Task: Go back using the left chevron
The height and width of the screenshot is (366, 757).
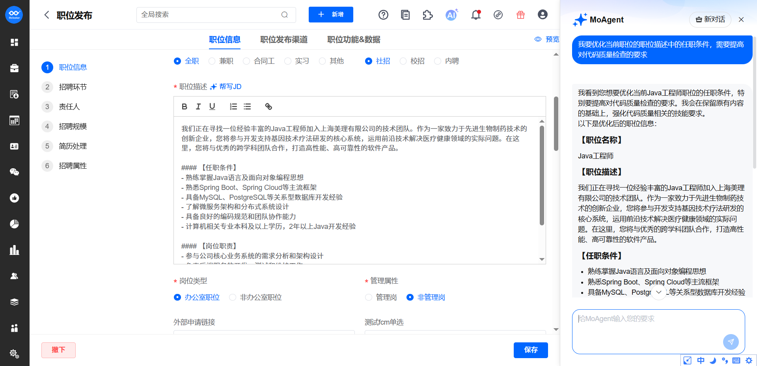Action: click(47, 15)
